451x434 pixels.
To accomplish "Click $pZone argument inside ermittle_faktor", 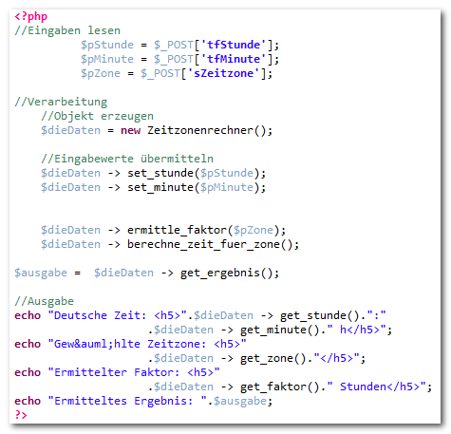I will [x=254, y=230].
